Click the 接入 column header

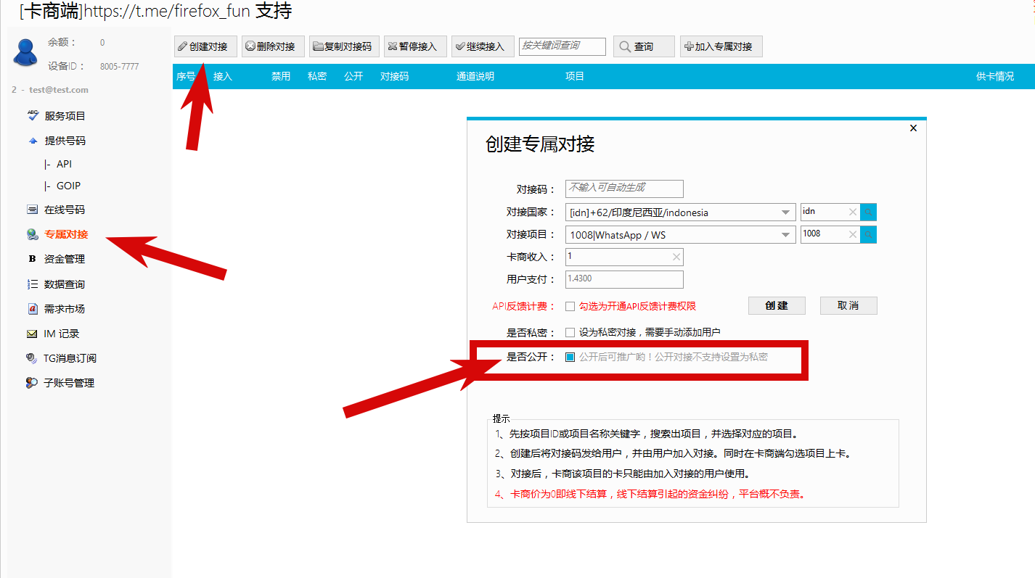point(223,76)
